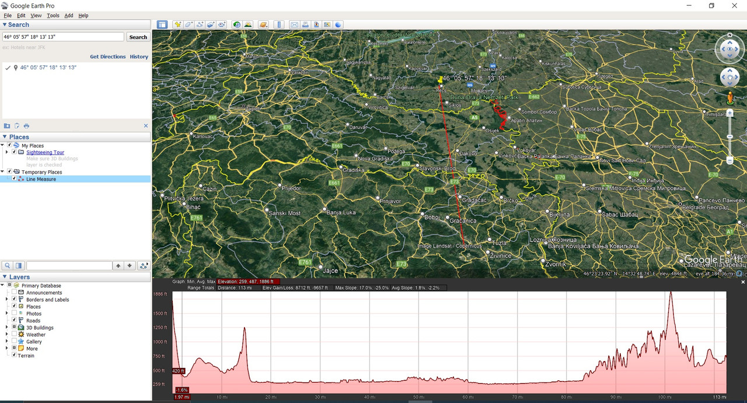This screenshot has width=747, height=403.
Task: Enable the Announcements layer checkbox
Action: tap(15, 293)
